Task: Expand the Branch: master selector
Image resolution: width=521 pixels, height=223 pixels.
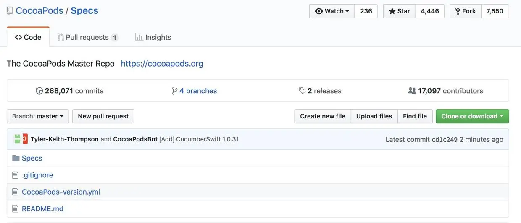Action: pyautogui.click(x=38, y=116)
